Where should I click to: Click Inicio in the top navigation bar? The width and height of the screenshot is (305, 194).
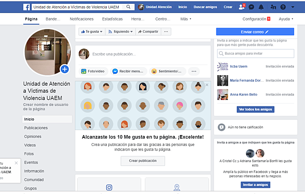(183, 7)
